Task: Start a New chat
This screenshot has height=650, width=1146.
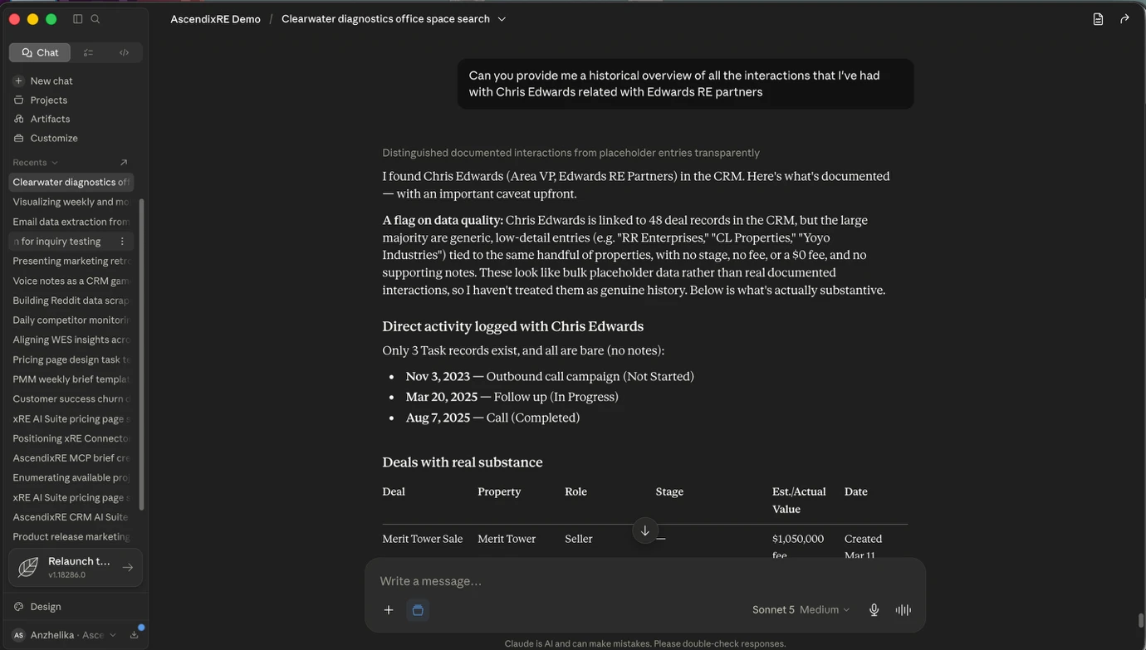Action: (x=51, y=81)
